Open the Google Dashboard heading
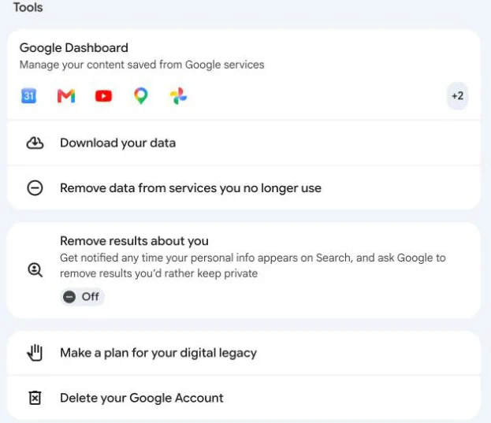This screenshot has height=423, width=491. coord(74,48)
